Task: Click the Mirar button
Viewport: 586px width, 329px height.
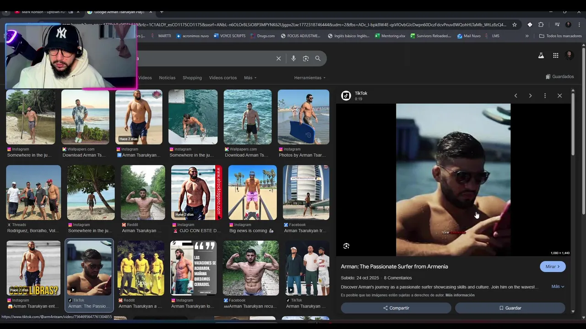Action: [x=553, y=266]
